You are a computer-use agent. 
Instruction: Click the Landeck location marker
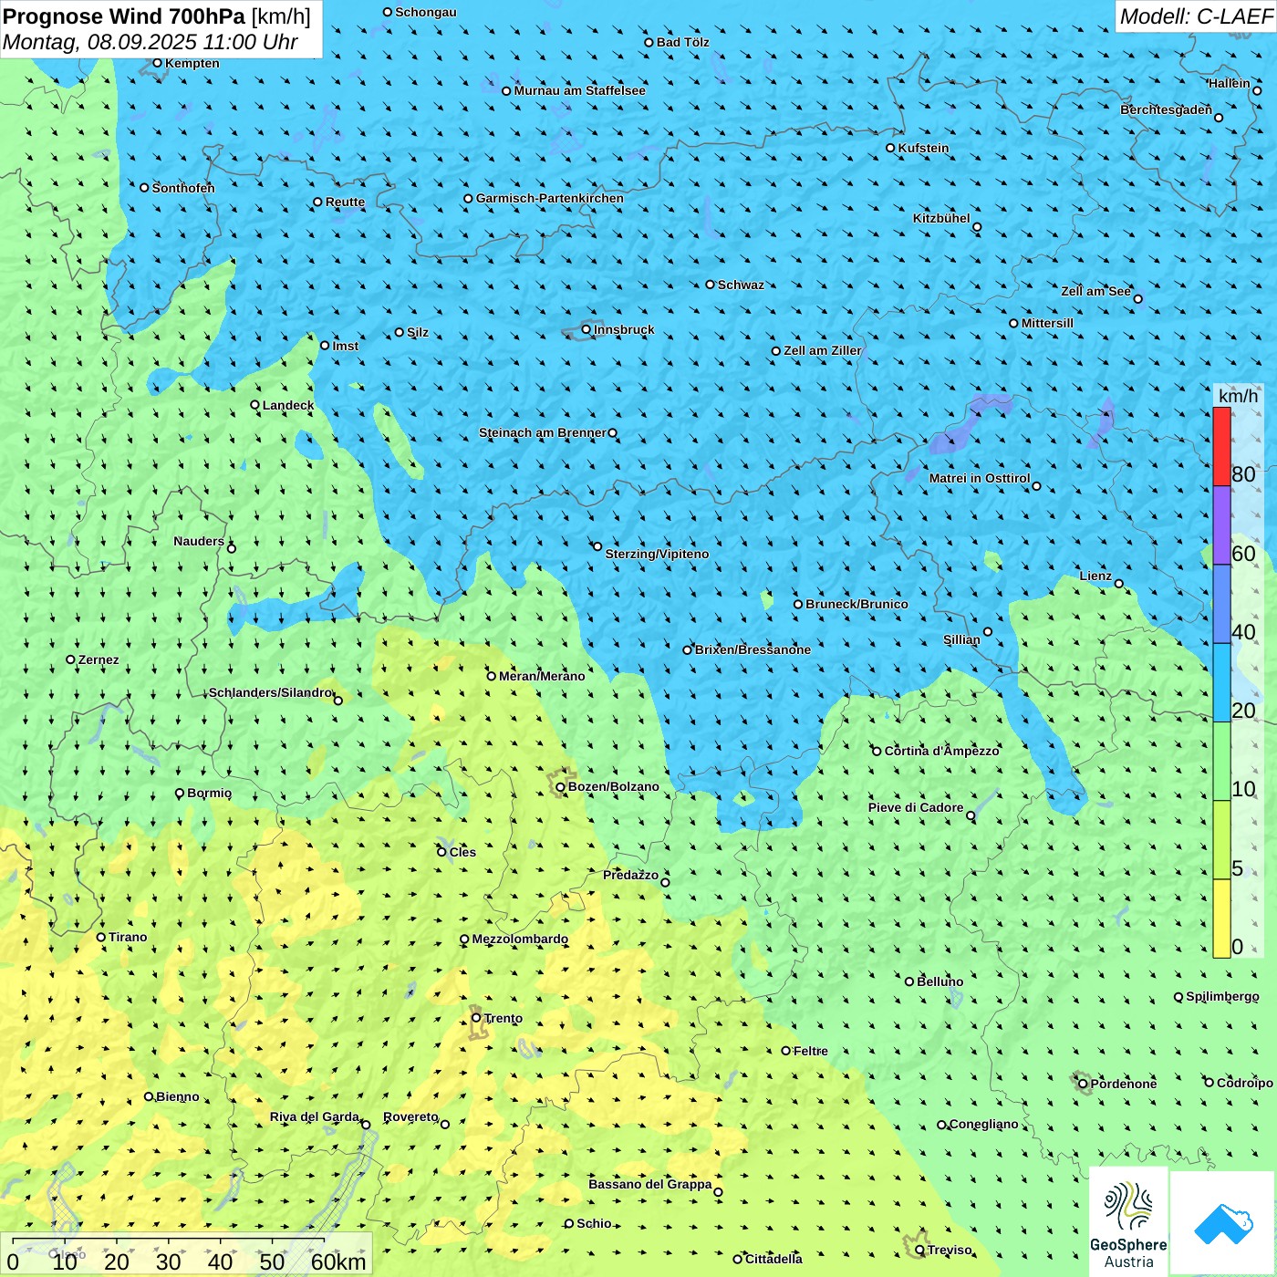[254, 405]
